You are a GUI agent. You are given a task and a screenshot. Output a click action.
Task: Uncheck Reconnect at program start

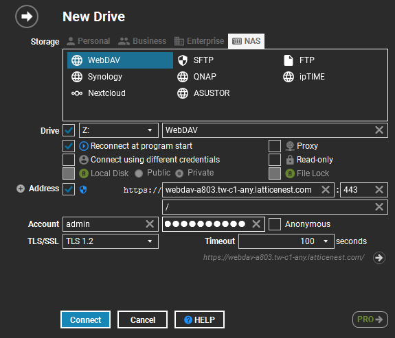coord(69,146)
